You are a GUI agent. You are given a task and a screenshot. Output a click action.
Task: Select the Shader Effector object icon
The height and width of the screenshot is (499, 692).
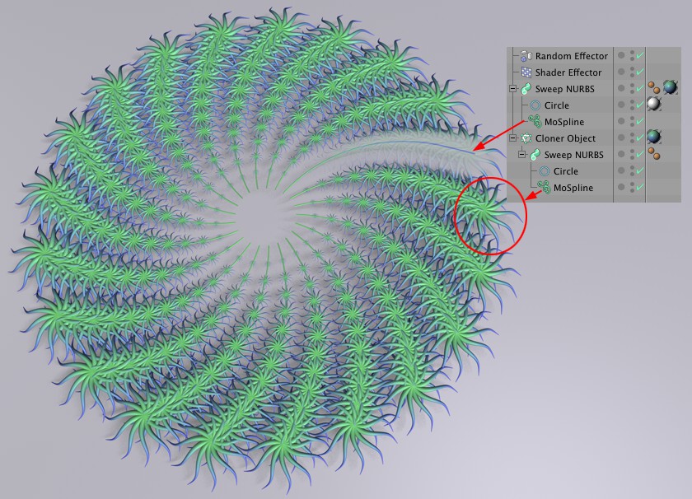click(x=526, y=72)
